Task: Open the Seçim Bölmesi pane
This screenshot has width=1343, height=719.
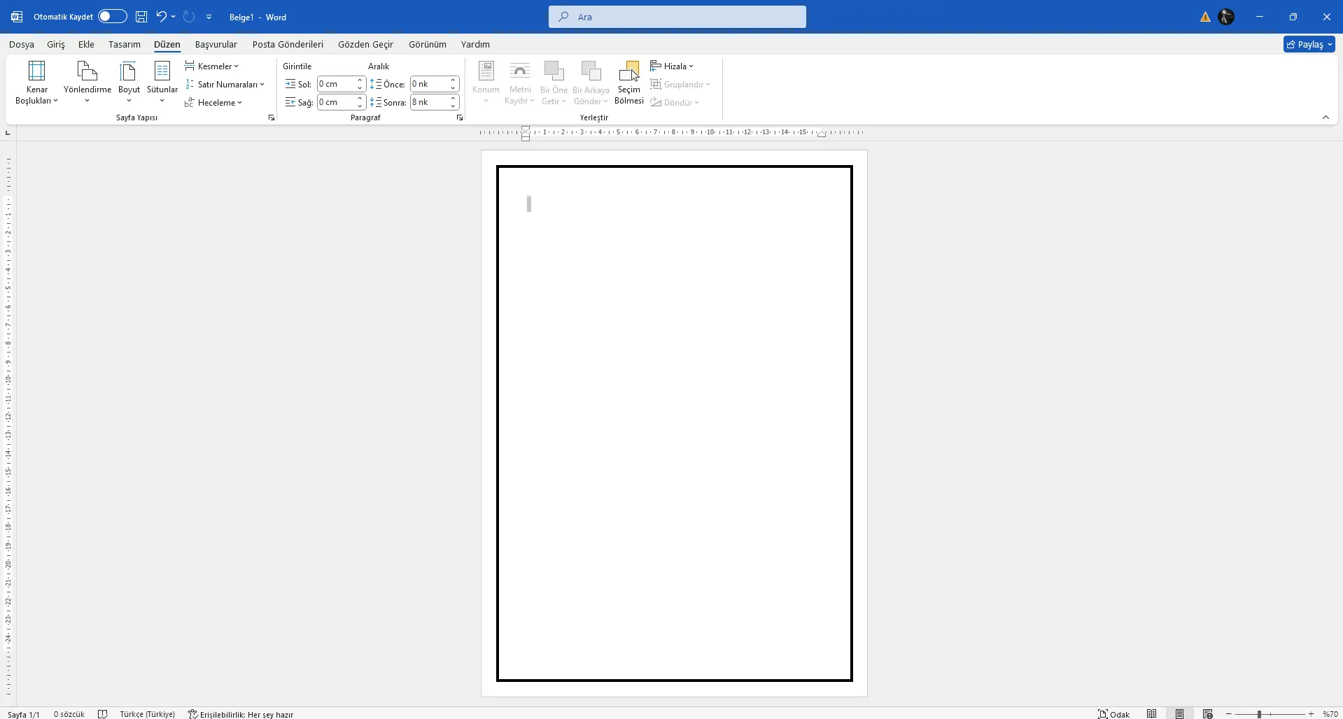Action: click(628, 83)
